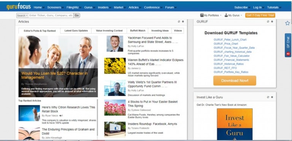The height and width of the screenshot is (141, 292).
Task: Open the Conference menu
Action: pyautogui.click(x=153, y=8)
